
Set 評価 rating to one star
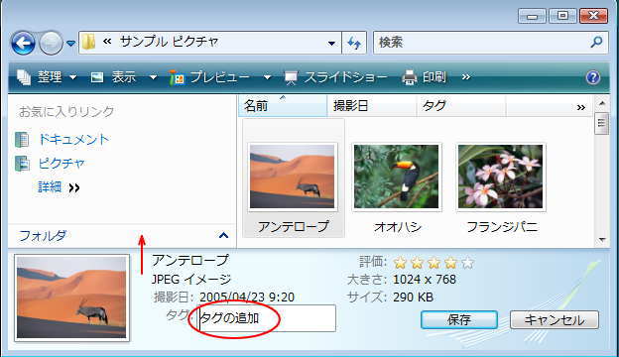[x=400, y=262]
